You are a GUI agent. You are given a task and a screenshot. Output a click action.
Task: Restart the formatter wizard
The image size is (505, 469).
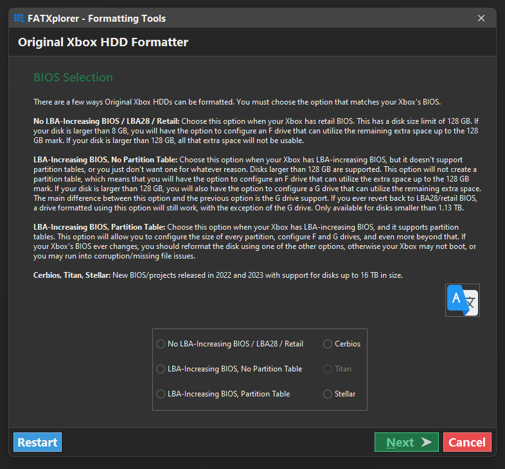pos(37,442)
